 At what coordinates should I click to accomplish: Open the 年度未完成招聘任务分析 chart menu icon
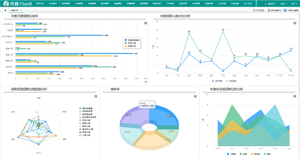point(296,96)
